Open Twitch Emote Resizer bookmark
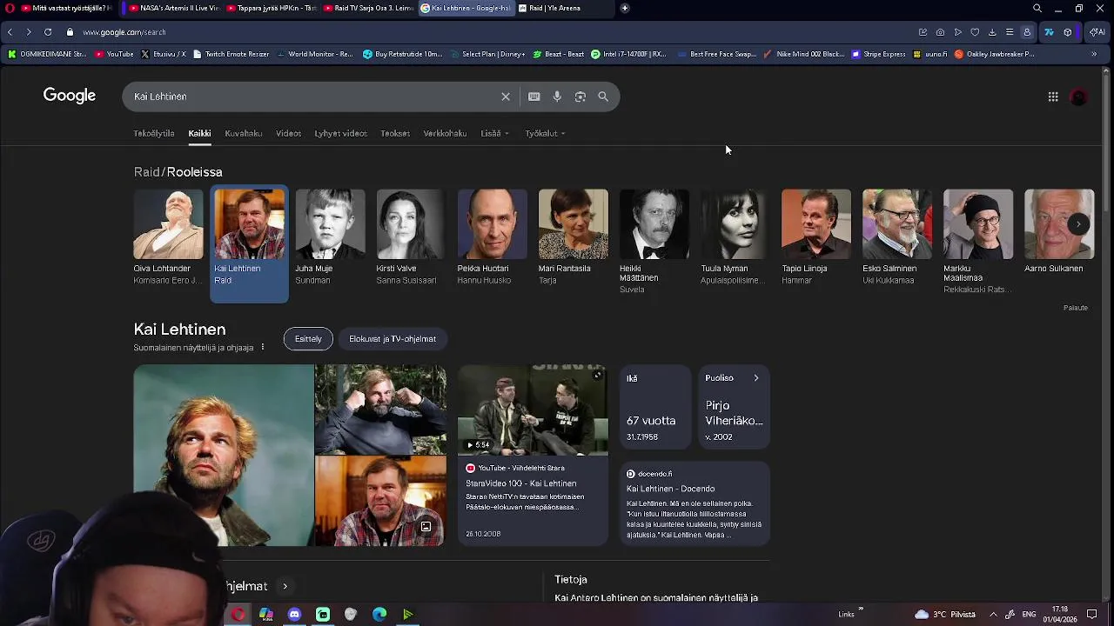 coord(231,54)
